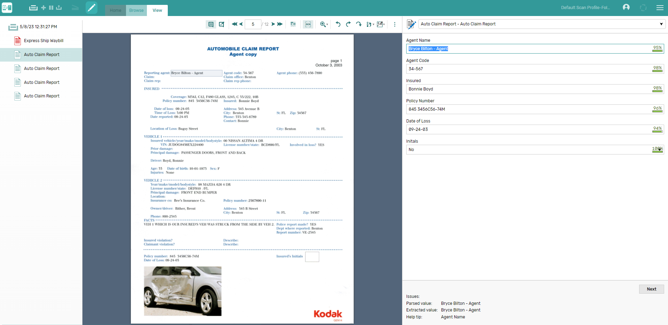Screen dimensions: 668x325
Task: Toggle OCR region mode
Action: pyautogui.click(x=308, y=24)
